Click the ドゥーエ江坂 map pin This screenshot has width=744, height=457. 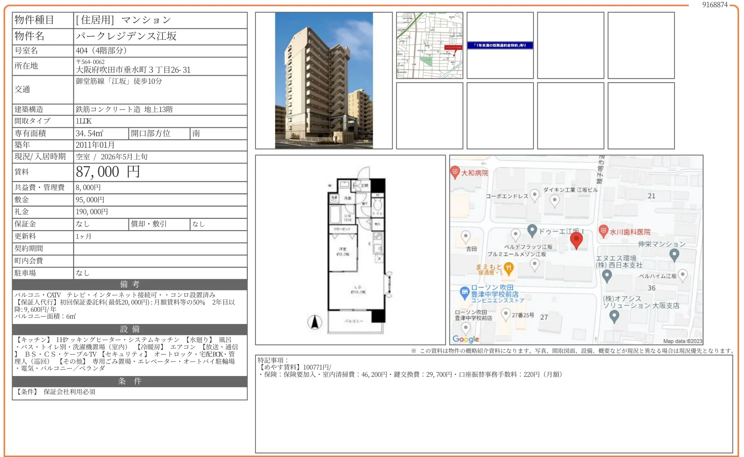pyautogui.click(x=532, y=230)
